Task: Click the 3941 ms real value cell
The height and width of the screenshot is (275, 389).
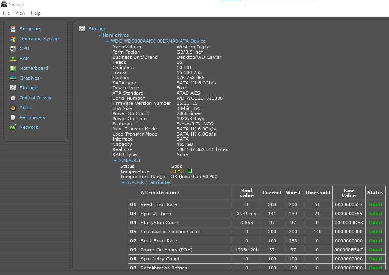Action: pos(247,214)
